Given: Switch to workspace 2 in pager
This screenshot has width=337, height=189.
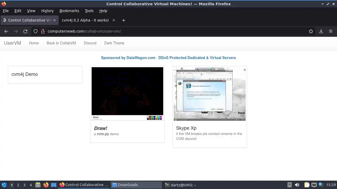Looking at the screenshot, I should [18, 185].
